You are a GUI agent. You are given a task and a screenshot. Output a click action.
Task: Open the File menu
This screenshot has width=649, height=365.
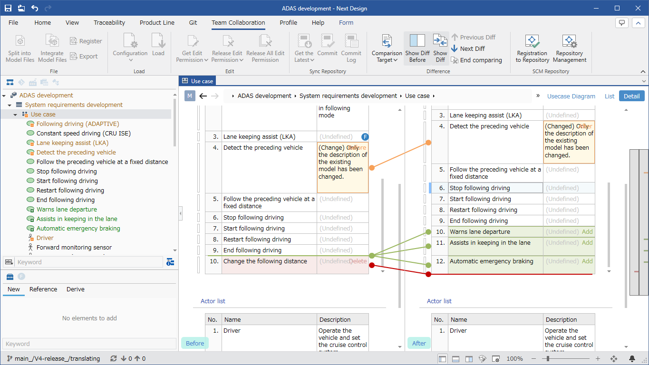[x=13, y=22]
